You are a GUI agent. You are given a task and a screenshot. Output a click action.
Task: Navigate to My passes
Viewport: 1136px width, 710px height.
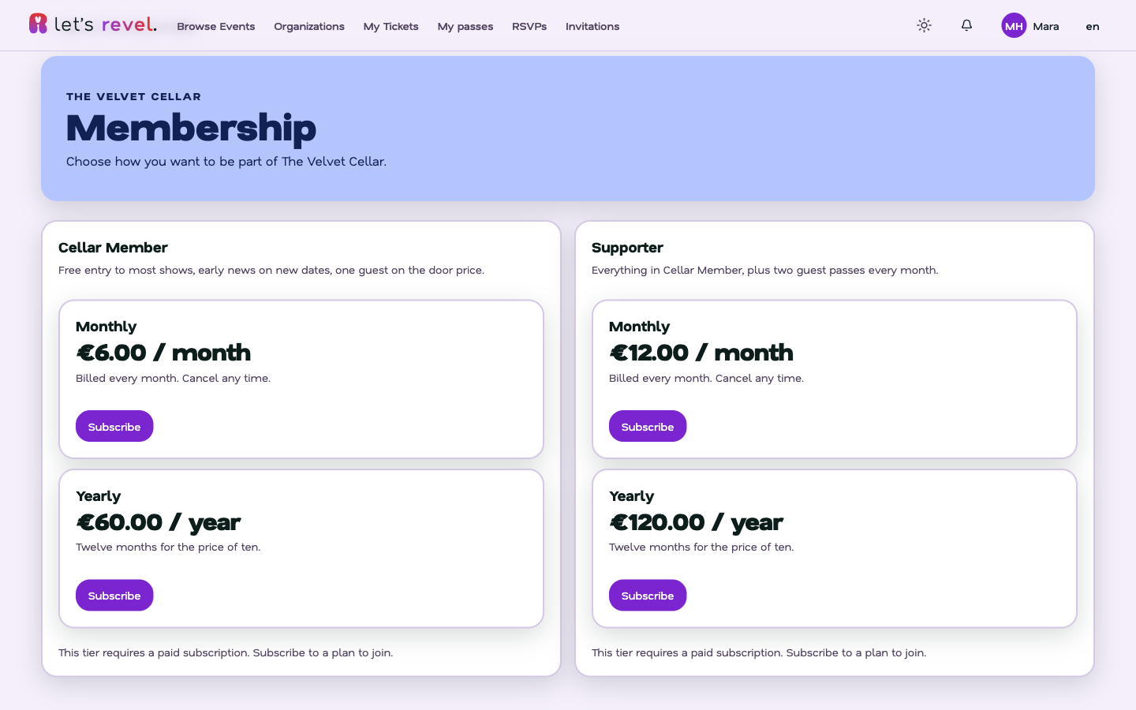coord(465,26)
